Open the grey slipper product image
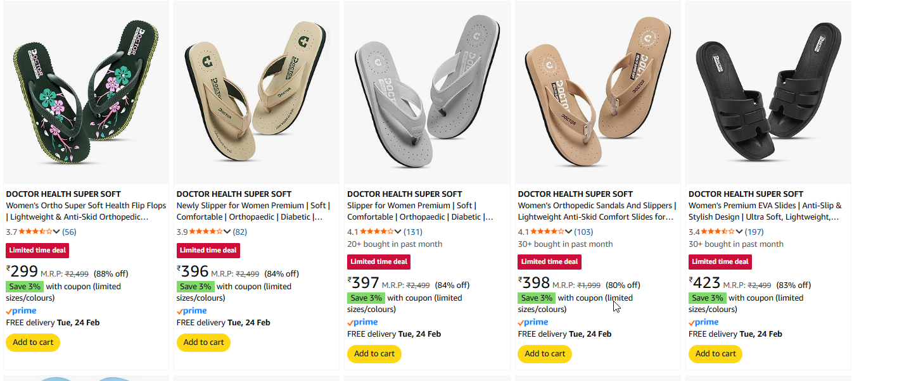The image size is (897, 381). tap(427, 93)
